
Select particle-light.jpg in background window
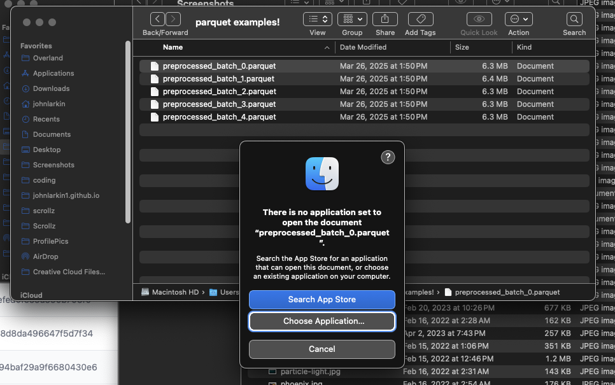[310, 372]
